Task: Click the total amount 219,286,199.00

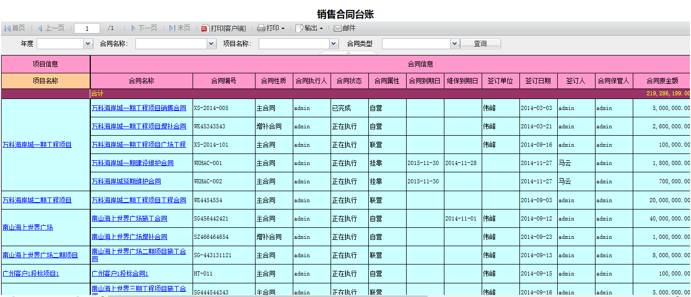Action: click(668, 94)
